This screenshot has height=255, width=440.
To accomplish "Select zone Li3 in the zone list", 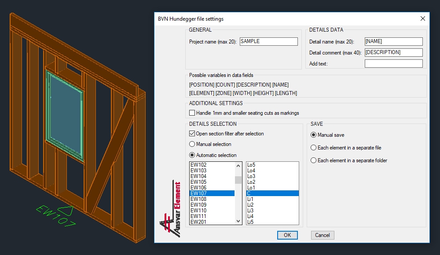I will (x=272, y=211).
